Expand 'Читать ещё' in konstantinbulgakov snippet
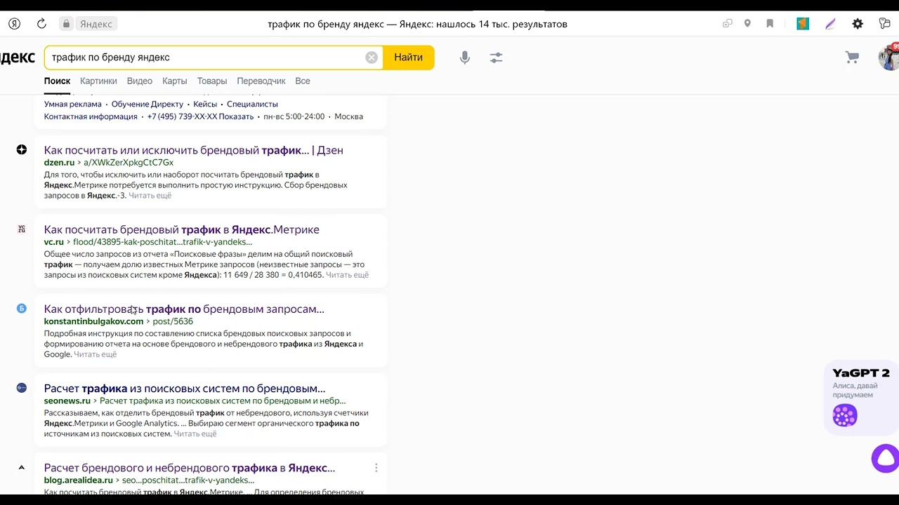 96,354
